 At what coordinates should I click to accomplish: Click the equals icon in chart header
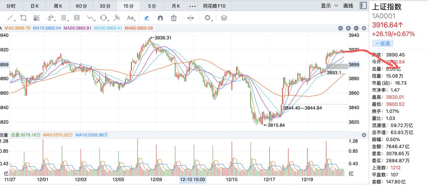(x=340, y=28)
